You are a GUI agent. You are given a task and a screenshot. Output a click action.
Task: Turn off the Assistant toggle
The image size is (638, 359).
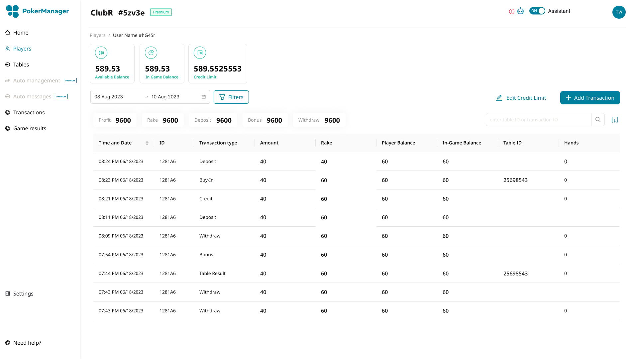pos(537,11)
